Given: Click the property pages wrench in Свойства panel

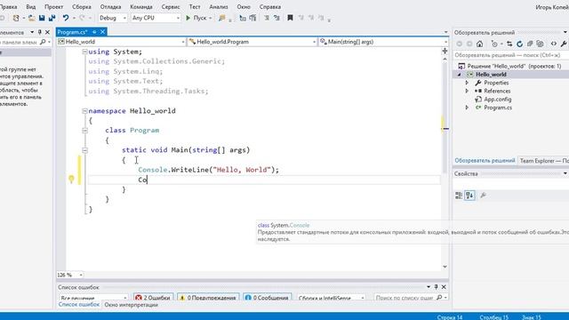Looking at the screenshot, I should click(483, 196).
